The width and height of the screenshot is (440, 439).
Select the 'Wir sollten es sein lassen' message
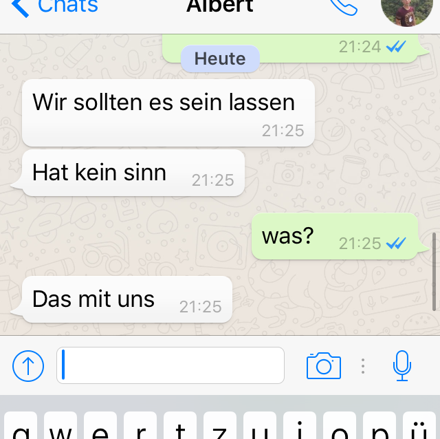tap(168, 113)
